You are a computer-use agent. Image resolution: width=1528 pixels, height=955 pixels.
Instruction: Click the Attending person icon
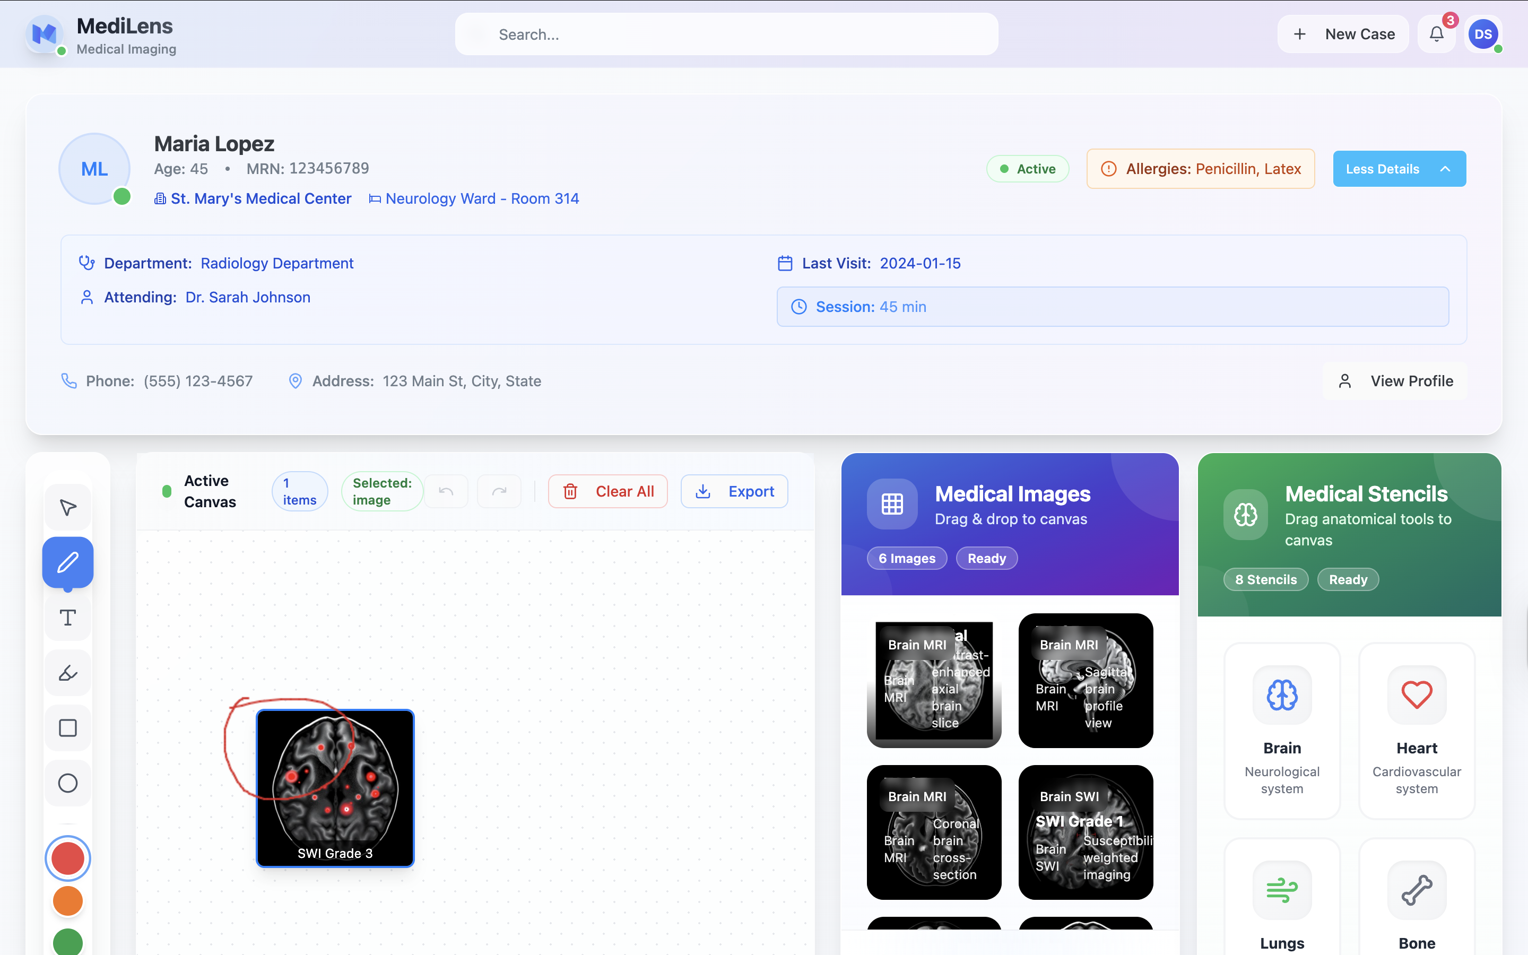[x=87, y=297]
